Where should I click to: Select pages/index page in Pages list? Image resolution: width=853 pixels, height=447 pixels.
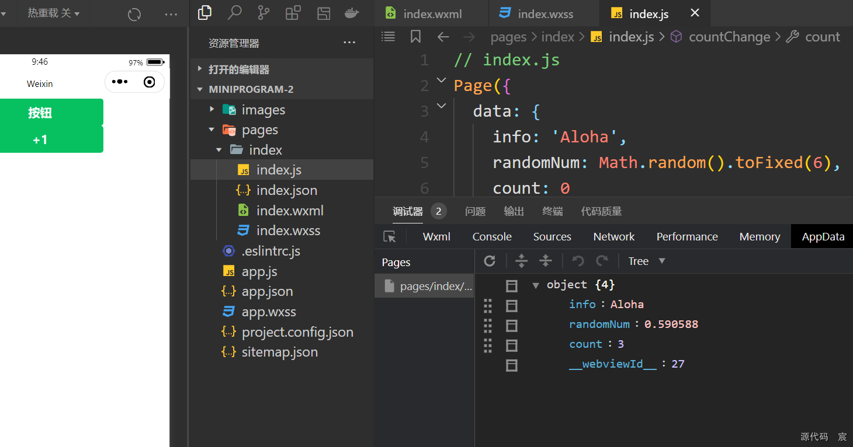pyautogui.click(x=424, y=286)
